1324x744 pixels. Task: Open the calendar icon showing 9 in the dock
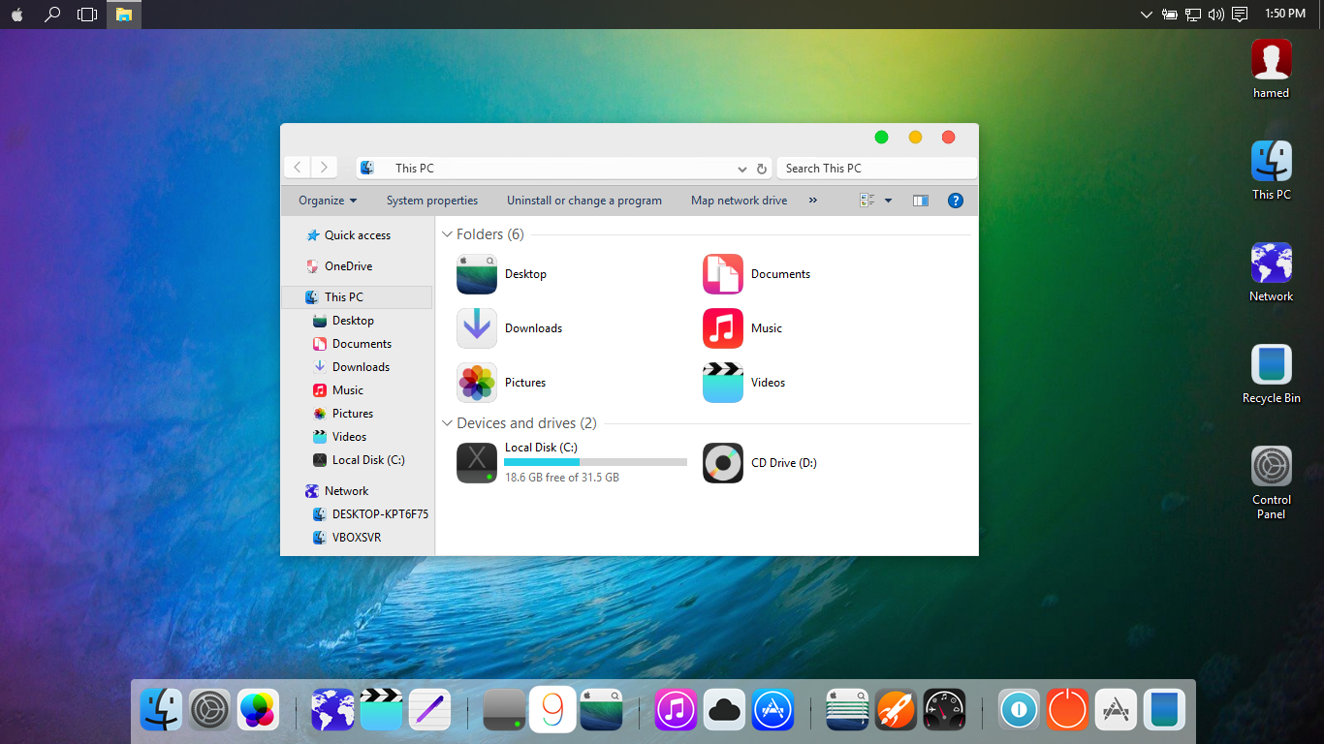(x=552, y=709)
